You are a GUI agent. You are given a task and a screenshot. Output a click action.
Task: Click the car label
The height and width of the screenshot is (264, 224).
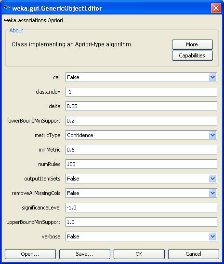pos(57,77)
